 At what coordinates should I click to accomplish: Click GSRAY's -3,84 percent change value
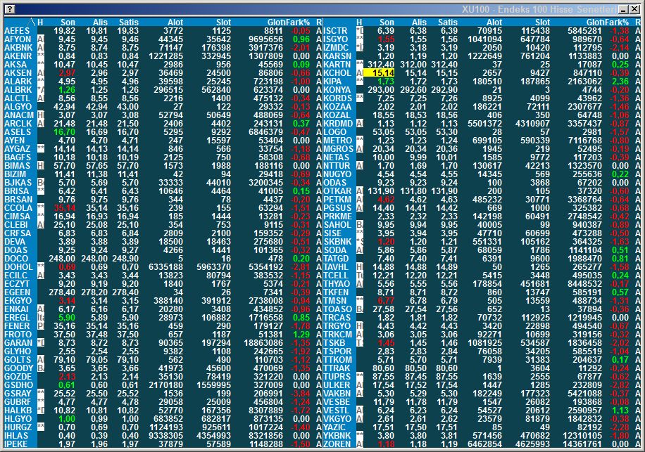click(x=300, y=394)
